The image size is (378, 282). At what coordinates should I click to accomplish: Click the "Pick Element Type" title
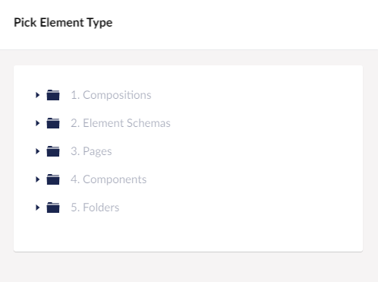coord(63,23)
